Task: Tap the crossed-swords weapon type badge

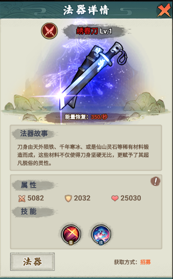Action: click(x=50, y=31)
